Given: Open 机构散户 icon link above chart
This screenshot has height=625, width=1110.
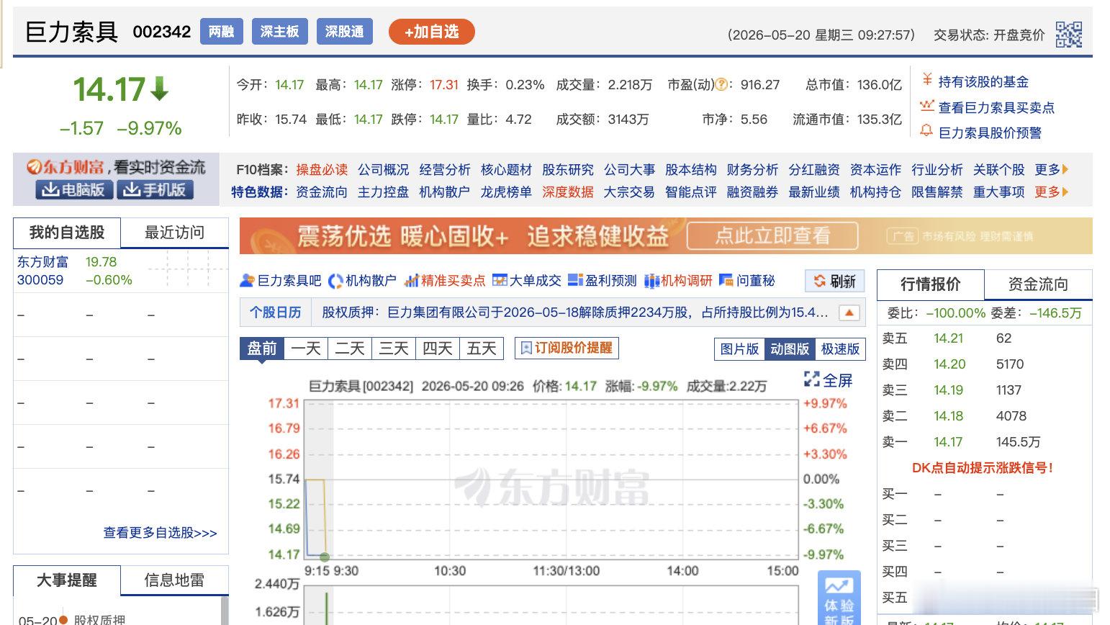Looking at the screenshot, I should pyautogui.click(x=362, y=281).
